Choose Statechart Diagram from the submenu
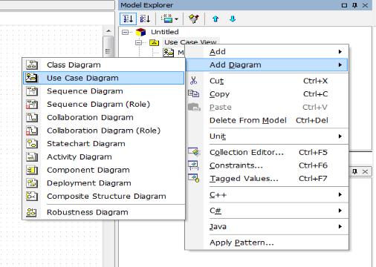The width and height of the screenshot is (376, 267). click(x=103, y=143)
